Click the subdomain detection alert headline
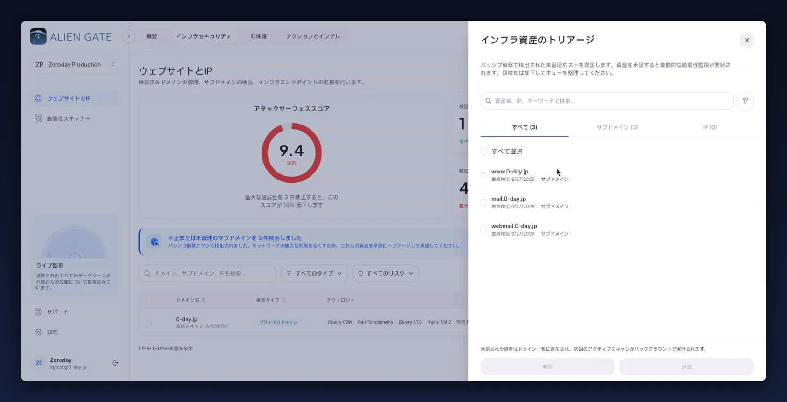787x402 pixels. (235, 238)
